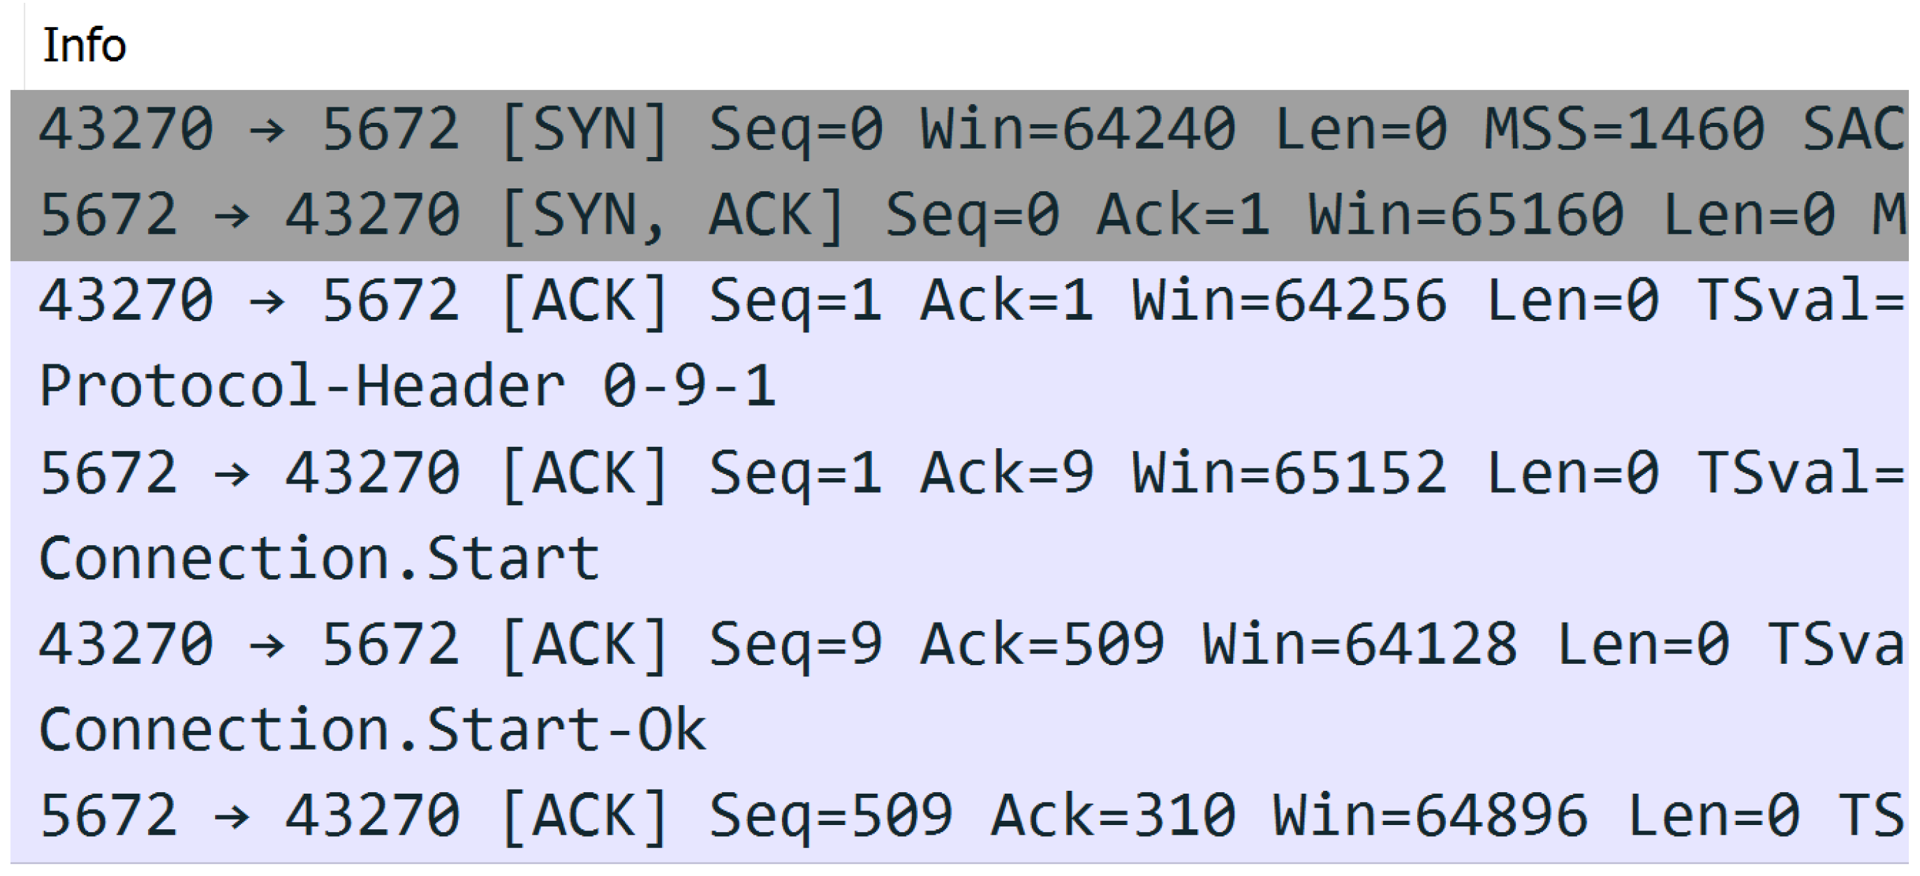Click Win=64128 in the packet list

click(x=1360, y=645)
